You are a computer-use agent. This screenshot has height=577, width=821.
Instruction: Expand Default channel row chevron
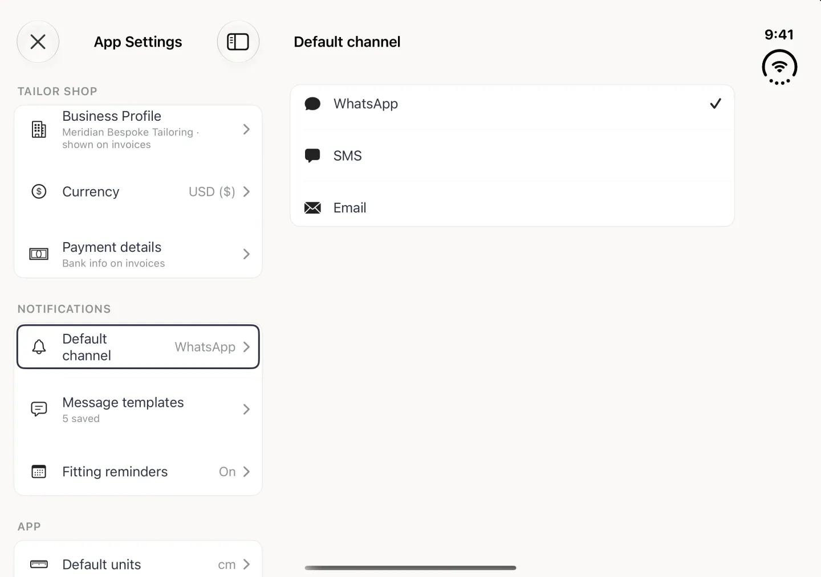[246, 347]
